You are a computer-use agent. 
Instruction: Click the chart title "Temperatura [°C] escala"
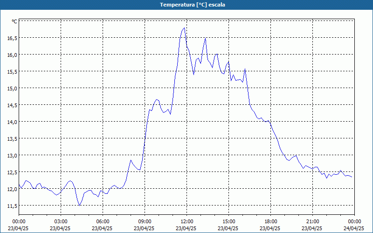pos(193,5)
